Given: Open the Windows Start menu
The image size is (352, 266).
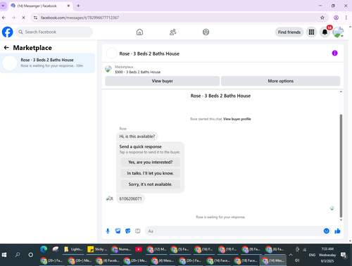Looking at the screenshot, I should (x=4, y=255).
